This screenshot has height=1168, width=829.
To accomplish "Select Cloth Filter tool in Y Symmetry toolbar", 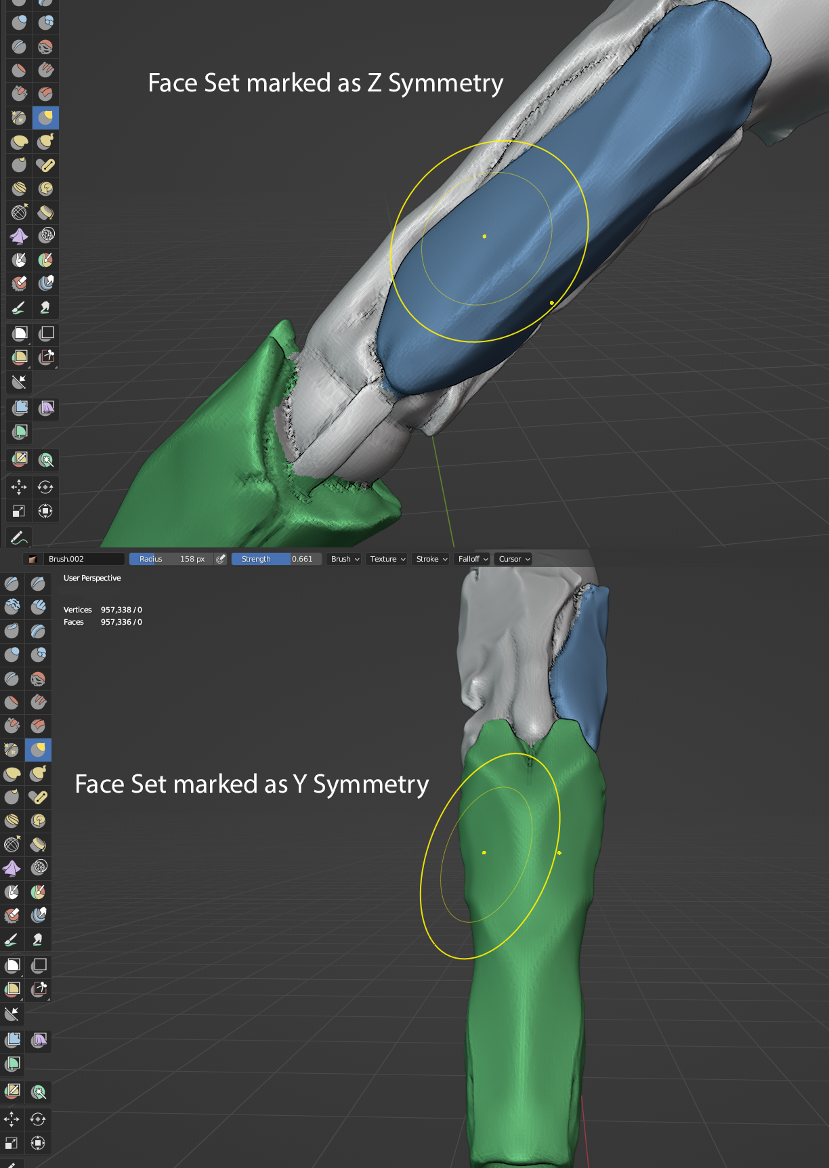I will pyautogui.click(x=38, y=1039).
